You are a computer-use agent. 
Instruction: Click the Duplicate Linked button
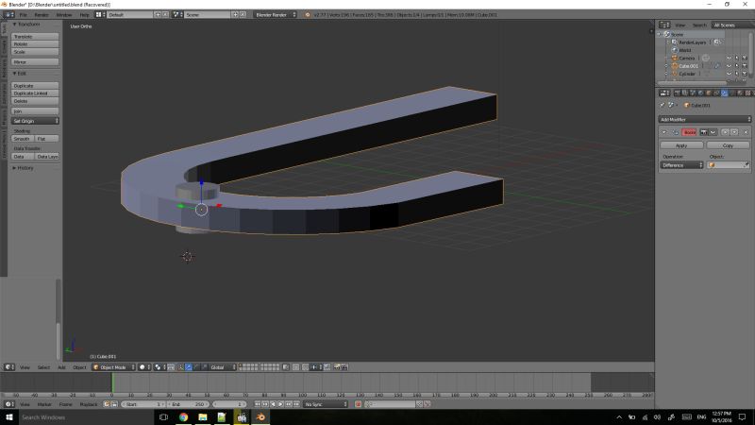[35, 93]
